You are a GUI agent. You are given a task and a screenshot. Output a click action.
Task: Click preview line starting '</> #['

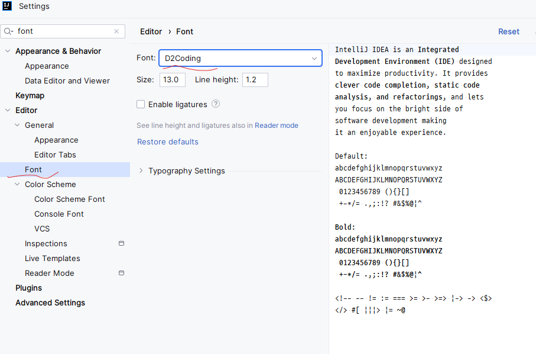click(370, 310)
